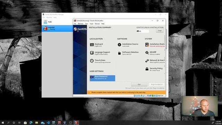Select the Root Password item

102,78
